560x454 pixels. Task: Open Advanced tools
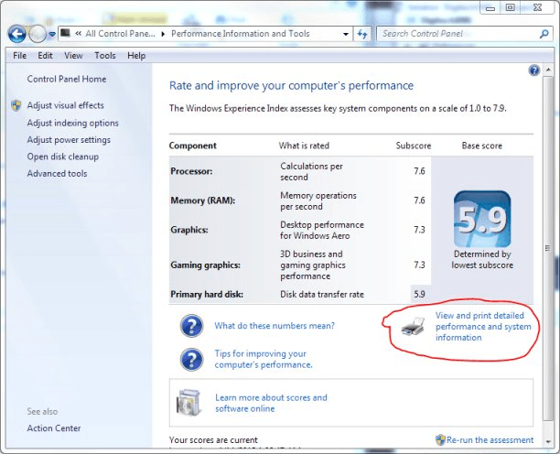click(57, 174)
